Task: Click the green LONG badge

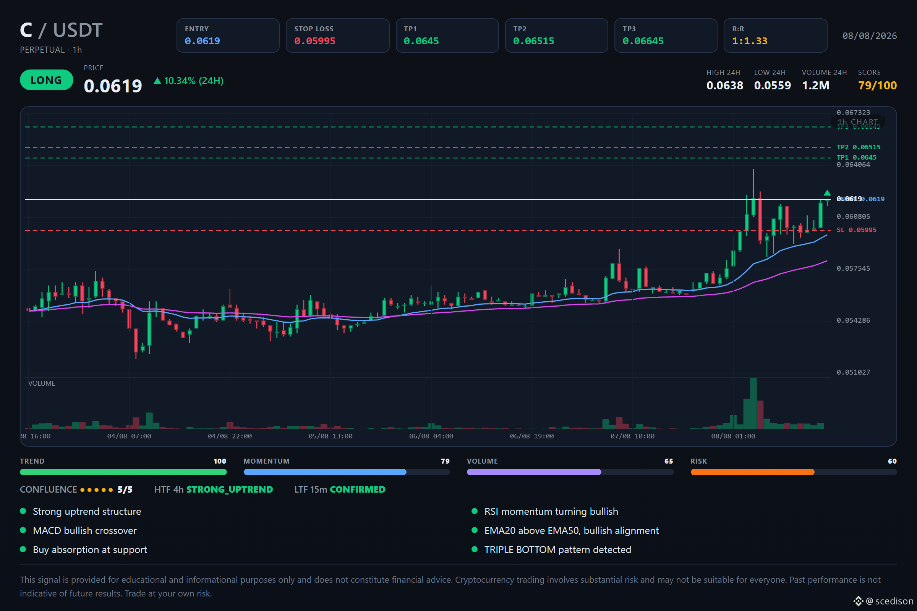Action: tap(46, 80)
